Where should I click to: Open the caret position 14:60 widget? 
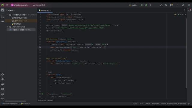pyautogui.click(x=134, y=103)
